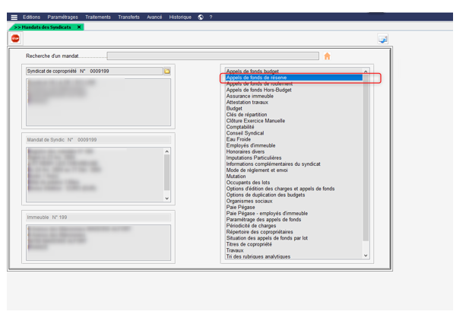Click the Recherche d'un mandat field

pyautogui.click(x=213, y=56)
